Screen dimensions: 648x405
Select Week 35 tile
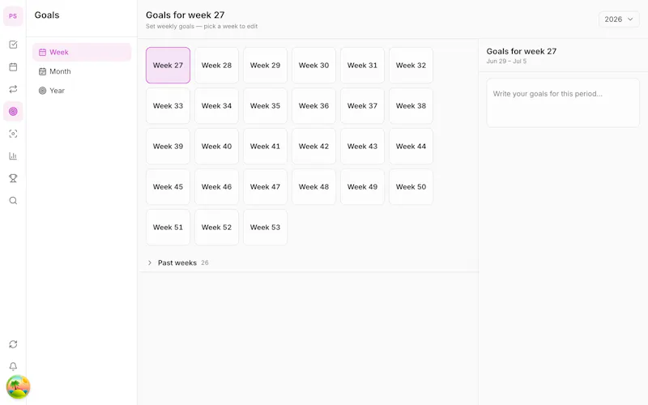[266, 106]
